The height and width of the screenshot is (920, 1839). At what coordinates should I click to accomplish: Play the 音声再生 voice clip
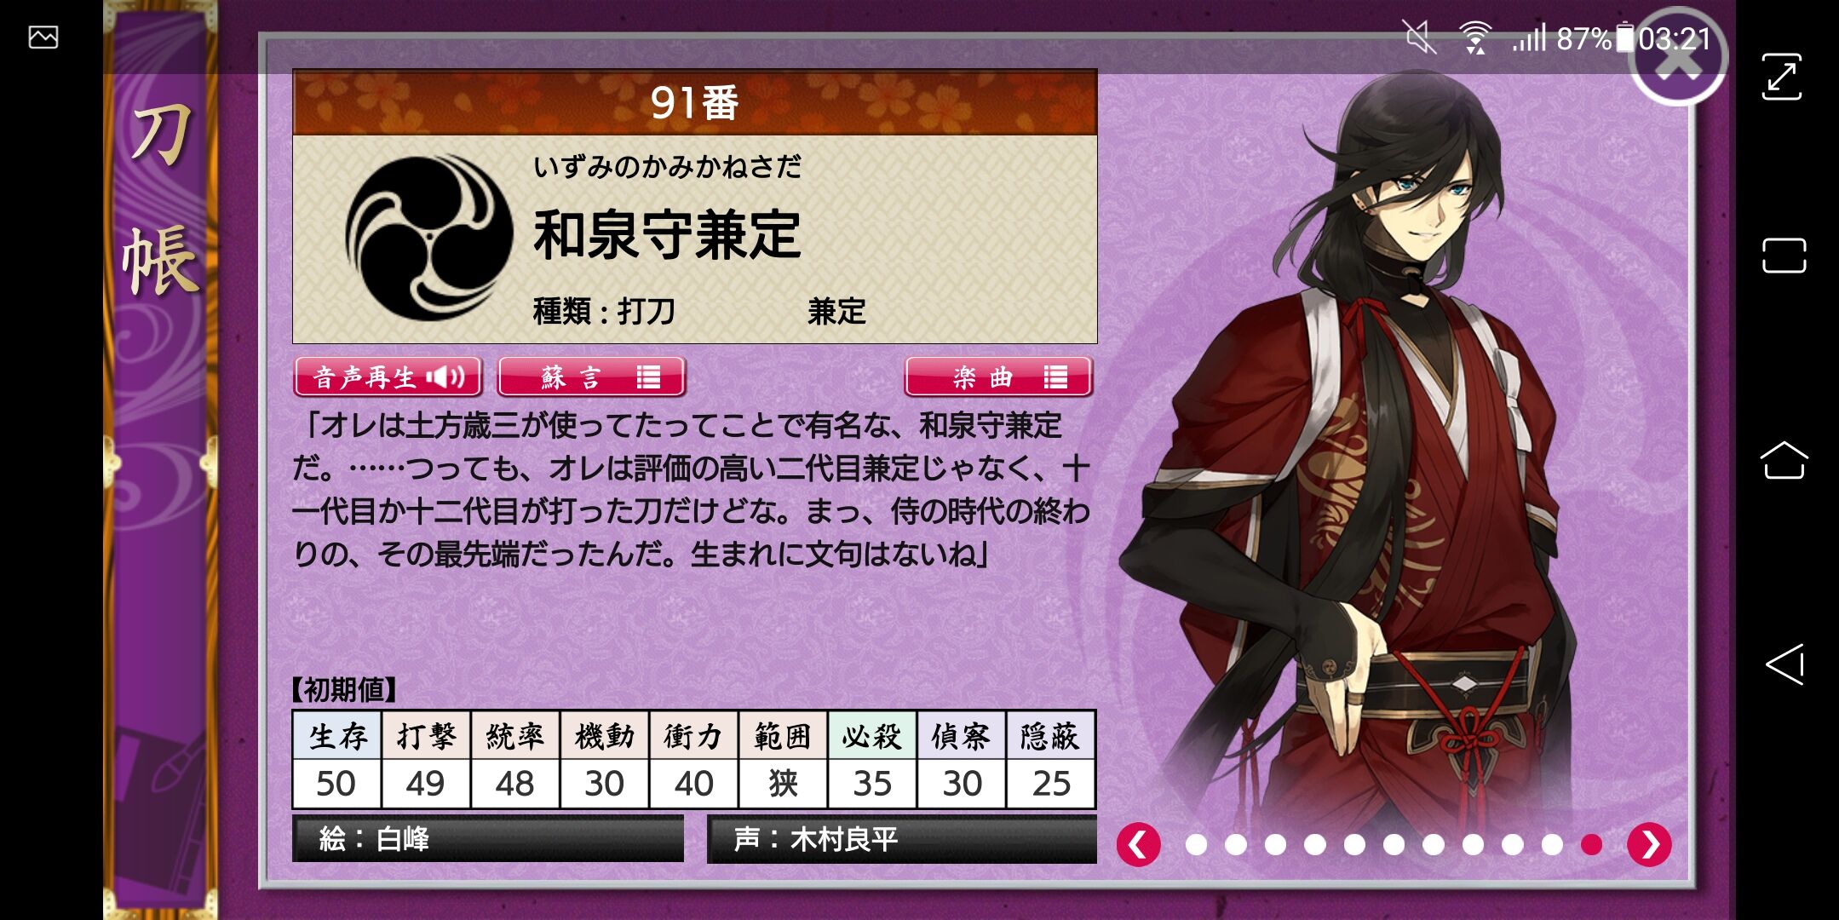(388, 377)
